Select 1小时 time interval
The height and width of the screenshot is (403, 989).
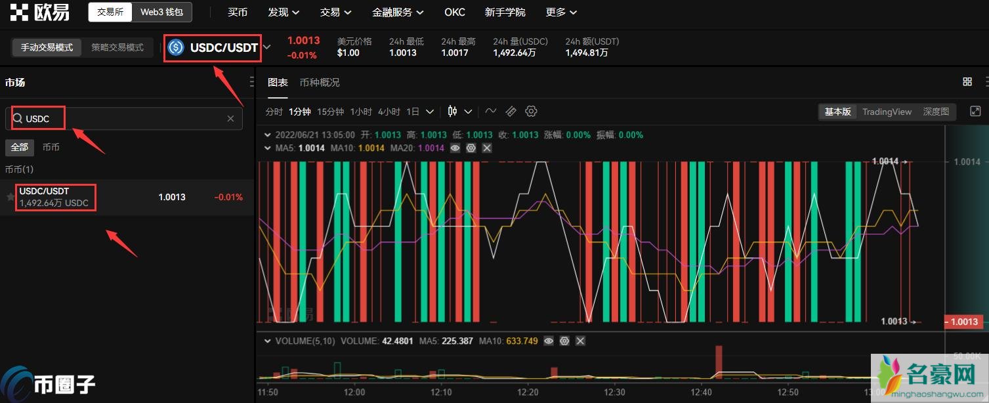click(361, 112)
